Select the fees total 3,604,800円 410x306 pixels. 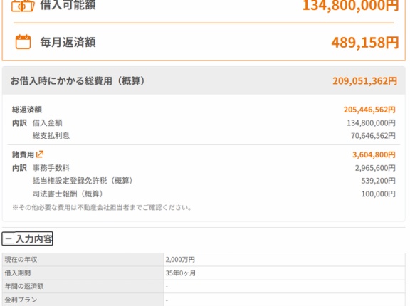374,154
